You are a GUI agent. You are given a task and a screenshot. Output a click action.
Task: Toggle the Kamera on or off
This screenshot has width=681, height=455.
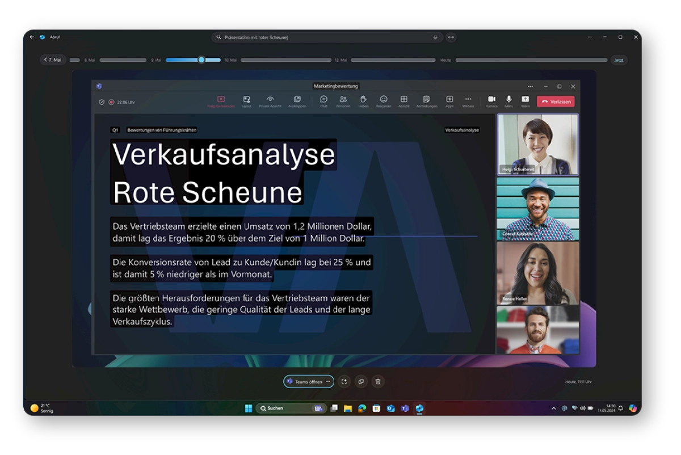click(491, 100)
